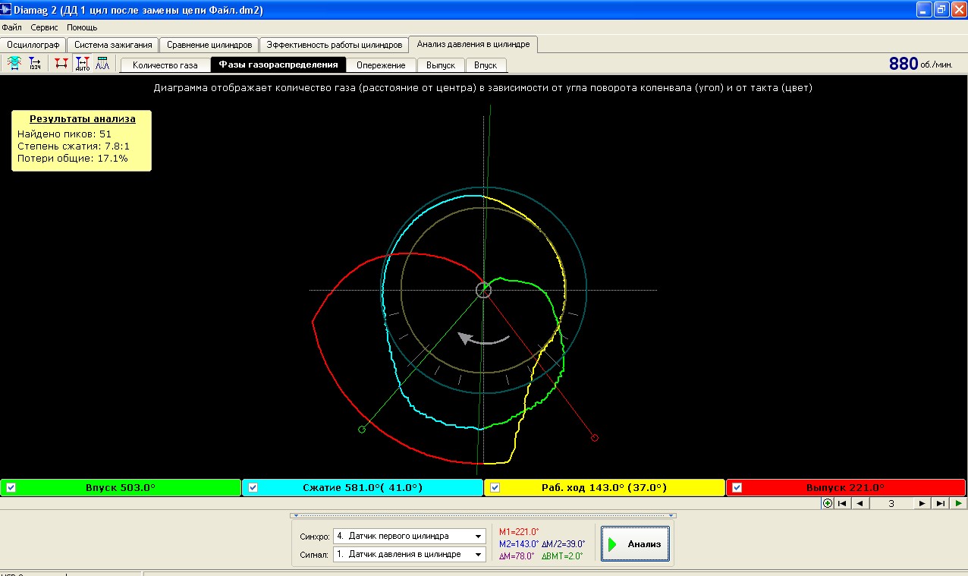Viewport: 968px width, 576px height.
Task: Click the green plus add-frame icon
Action: 828,503
